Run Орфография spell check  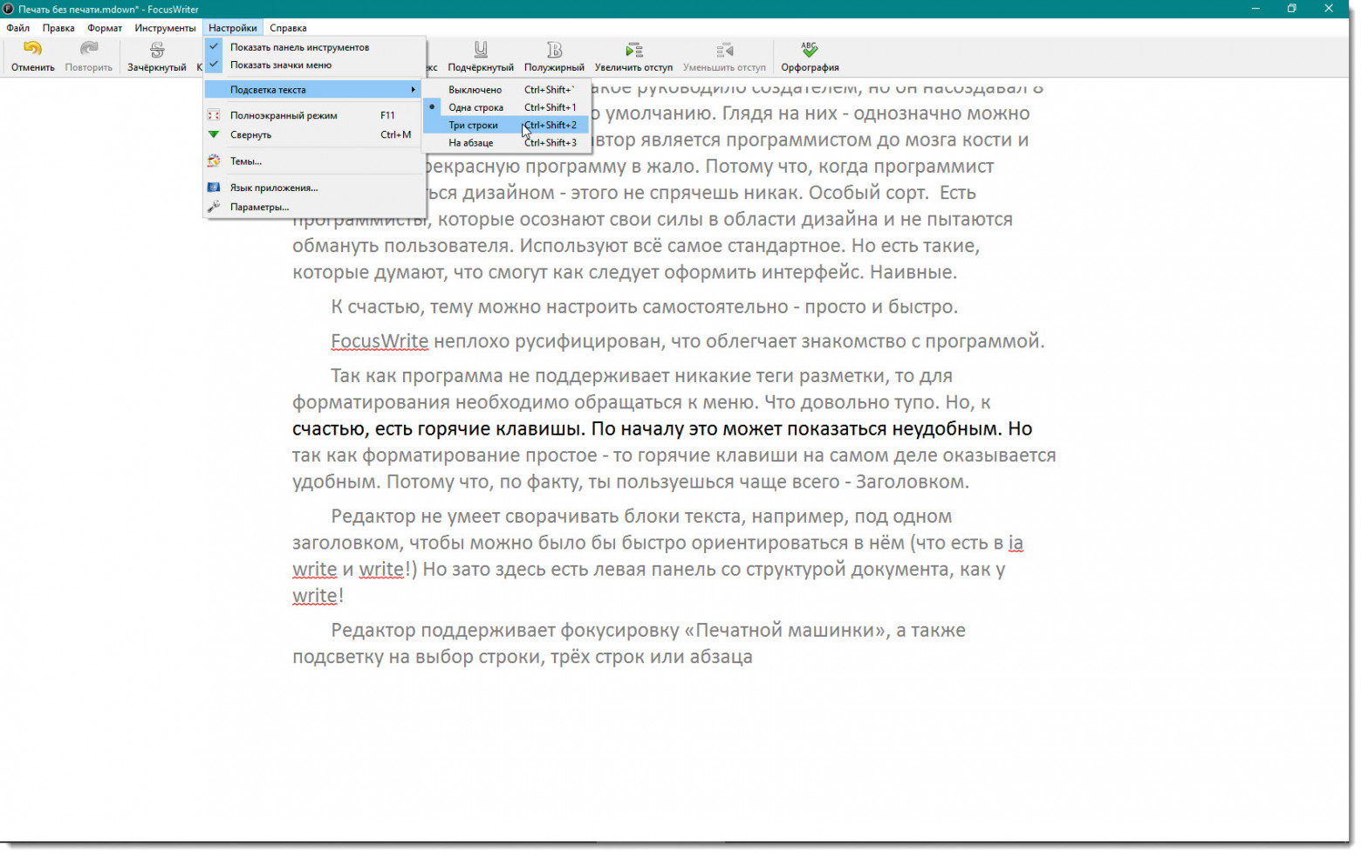(x=809, y=56)
